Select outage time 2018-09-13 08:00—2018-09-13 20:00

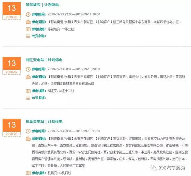pos(74,69)
